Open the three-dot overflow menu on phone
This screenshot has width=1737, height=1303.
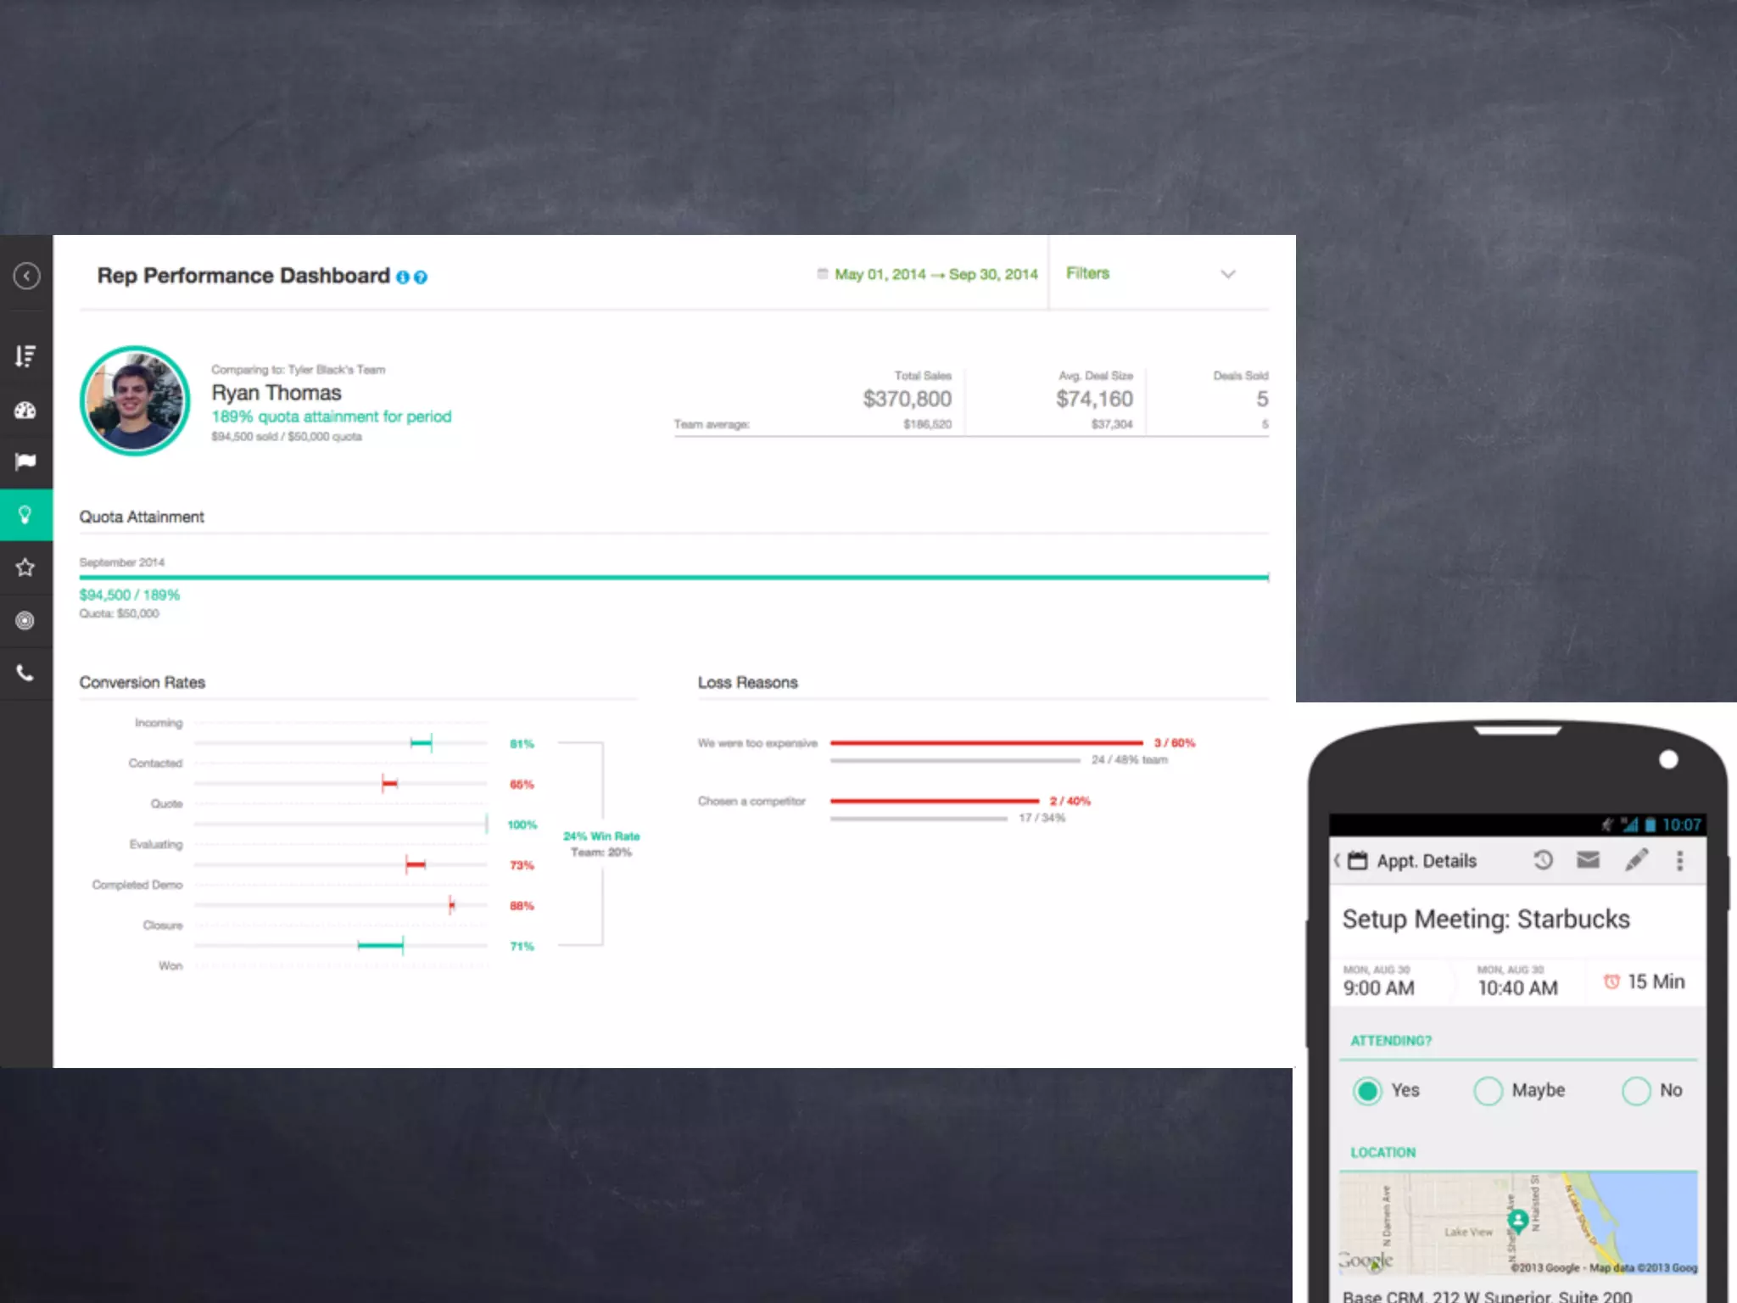coord(1679,861)
